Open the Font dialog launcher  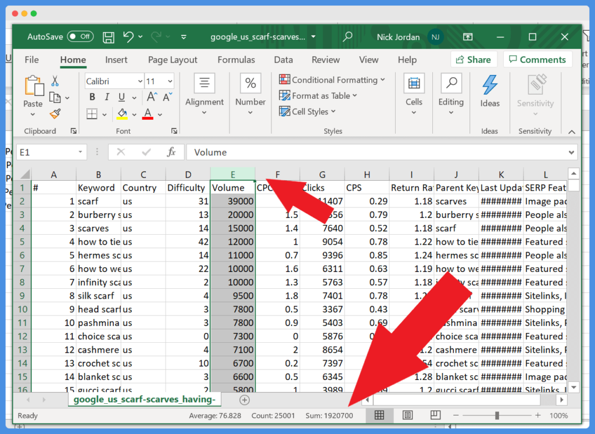point(174,131)
